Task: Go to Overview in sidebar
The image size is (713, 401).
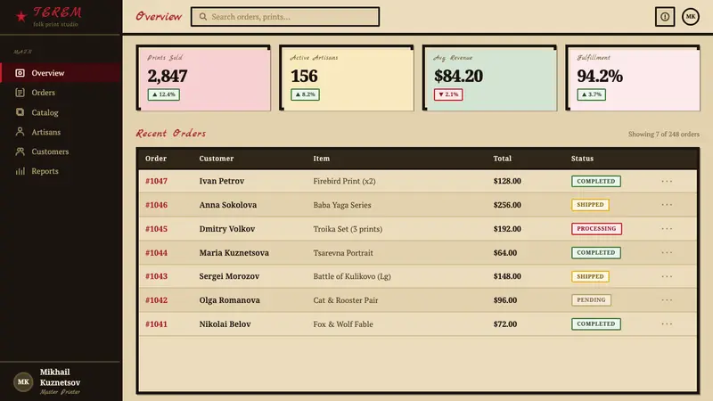Action: (x=61, y=73)
